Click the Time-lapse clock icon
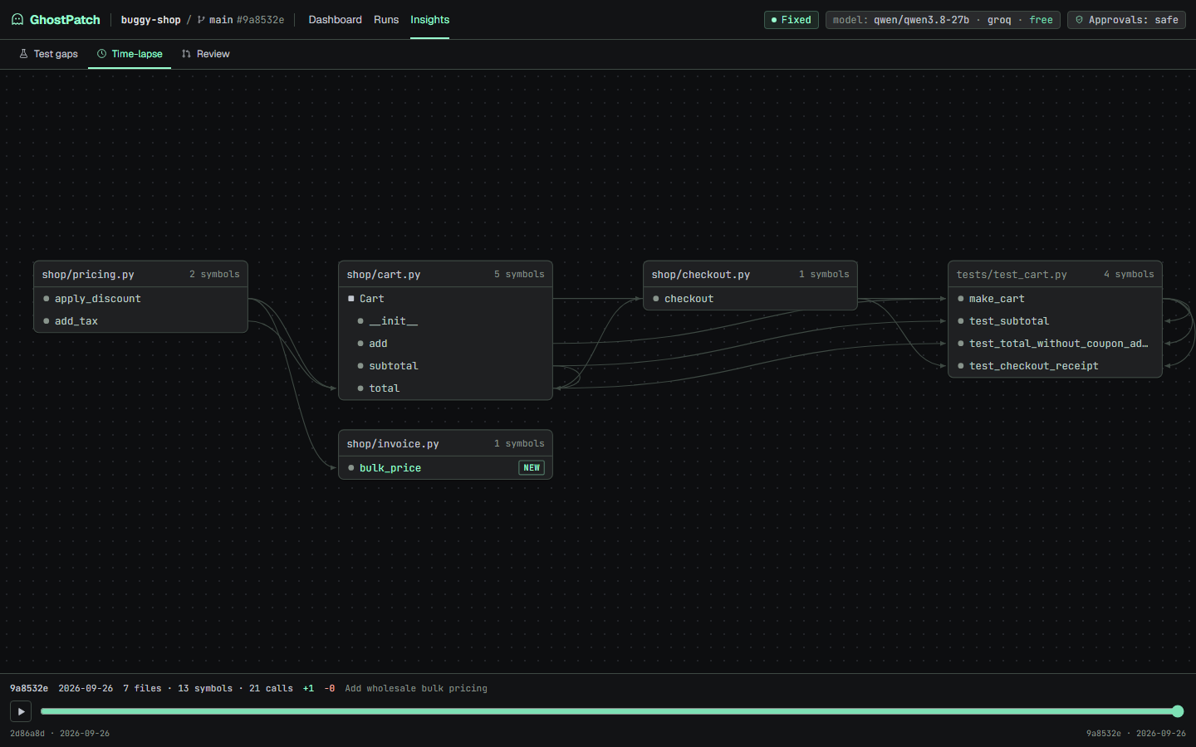The image size is (1196, 747). (101, 54)
